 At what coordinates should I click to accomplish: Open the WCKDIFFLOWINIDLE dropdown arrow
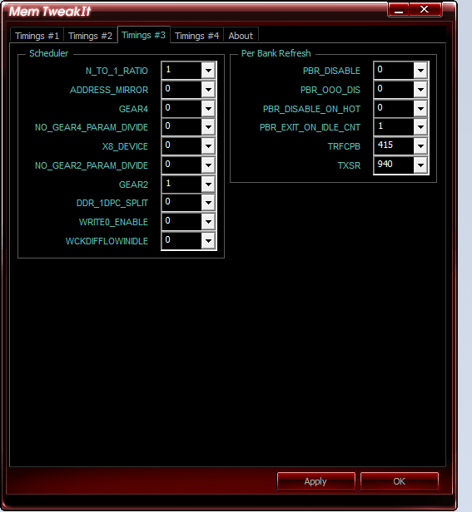[x=208, y=241]
